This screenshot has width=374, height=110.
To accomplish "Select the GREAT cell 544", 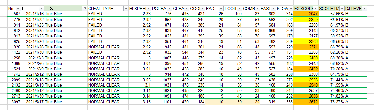I will pyautogui.click(x=181, y=52).
